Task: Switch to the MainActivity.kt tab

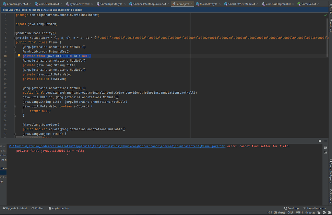Action: (208, 4)
